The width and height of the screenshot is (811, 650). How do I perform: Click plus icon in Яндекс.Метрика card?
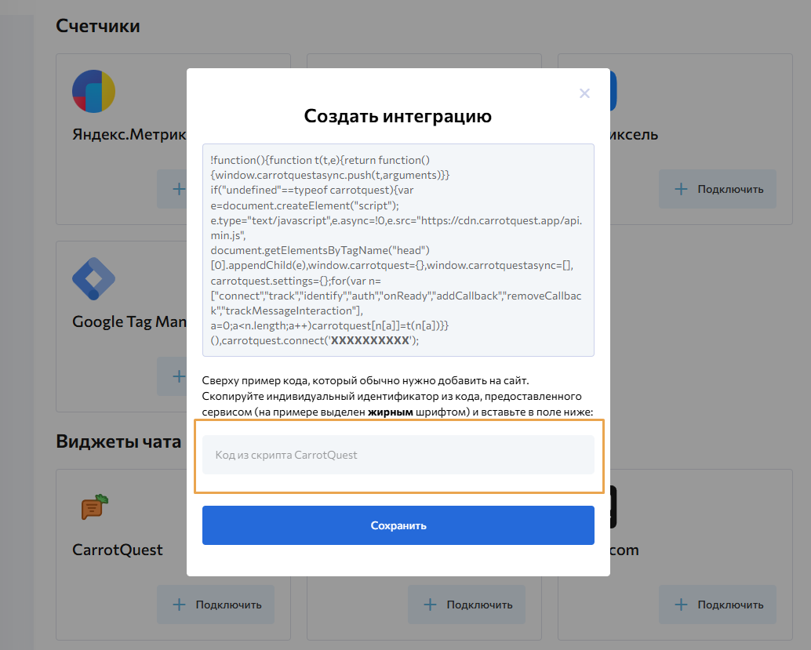179,189
